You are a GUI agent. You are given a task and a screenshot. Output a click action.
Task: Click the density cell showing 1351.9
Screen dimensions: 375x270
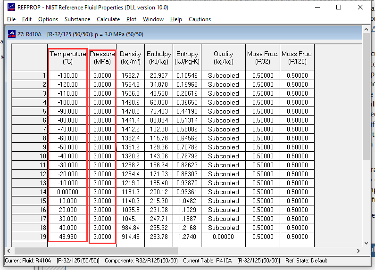(x=130, y=147)
